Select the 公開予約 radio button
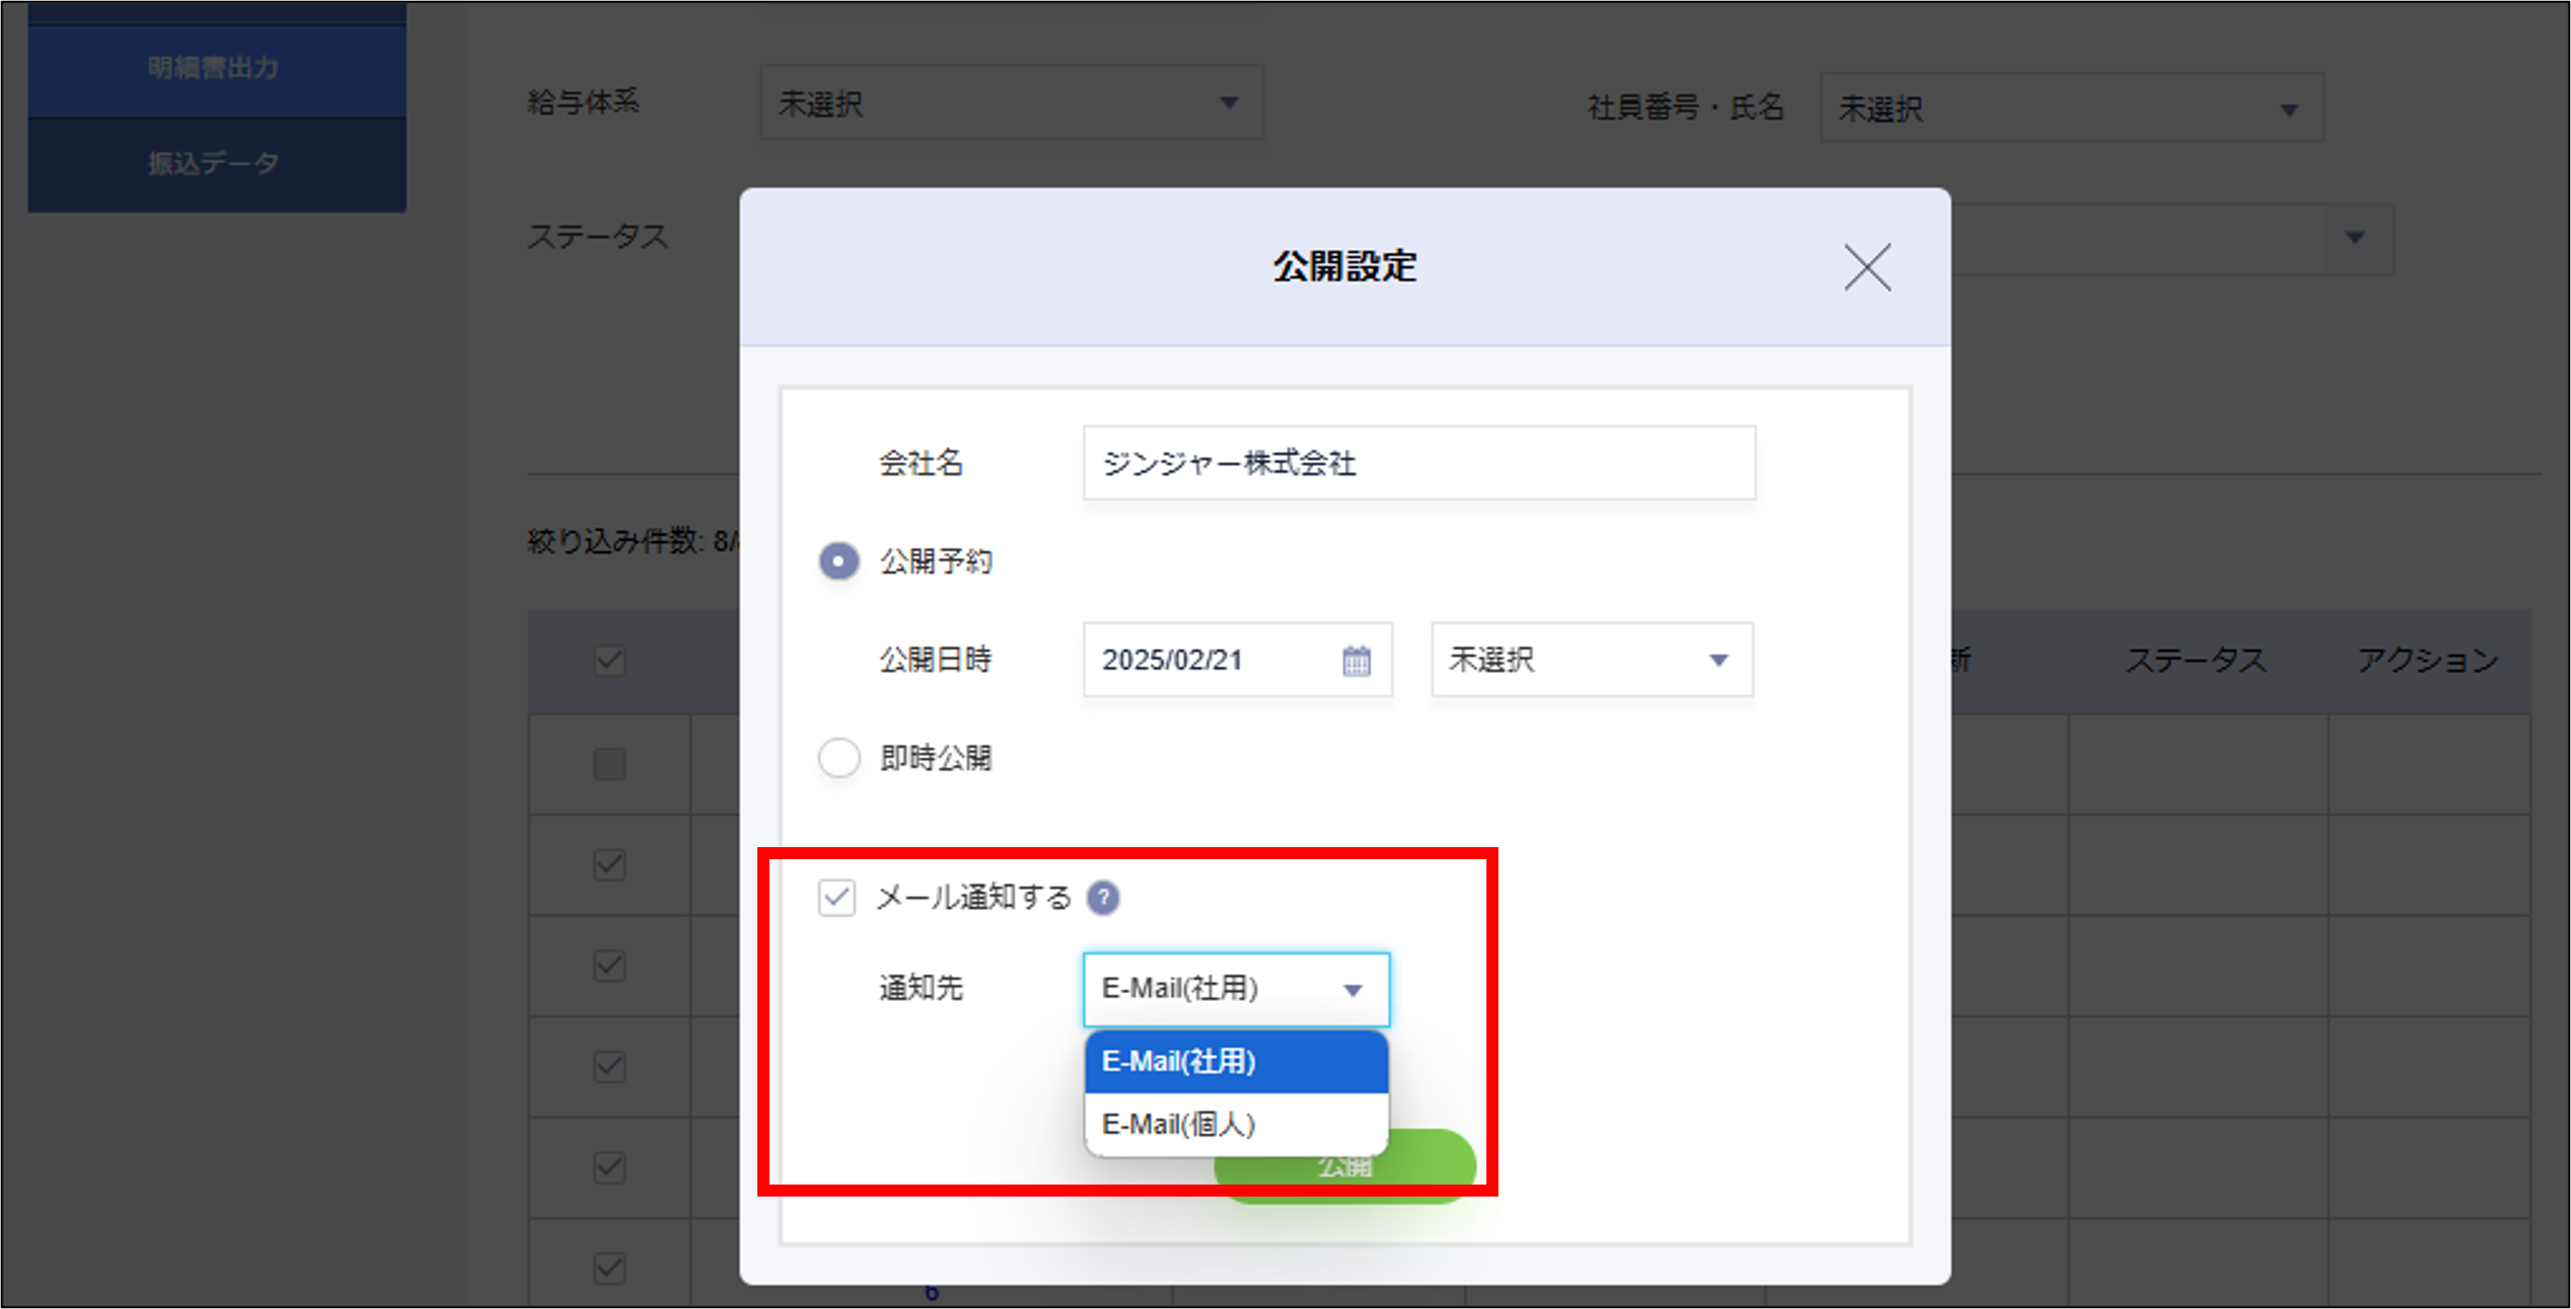The height and width of the screenshot is (1309, 2571). pos(838,561)
